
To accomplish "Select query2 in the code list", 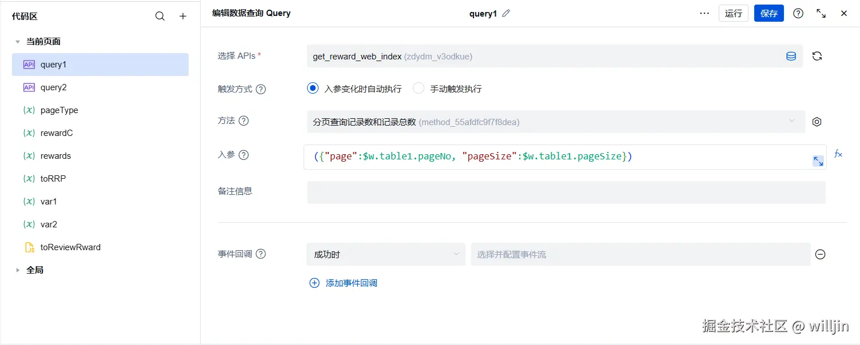I will 53,87.
